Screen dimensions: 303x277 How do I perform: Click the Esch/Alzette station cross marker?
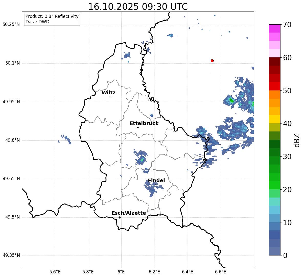tap(120, 217)
